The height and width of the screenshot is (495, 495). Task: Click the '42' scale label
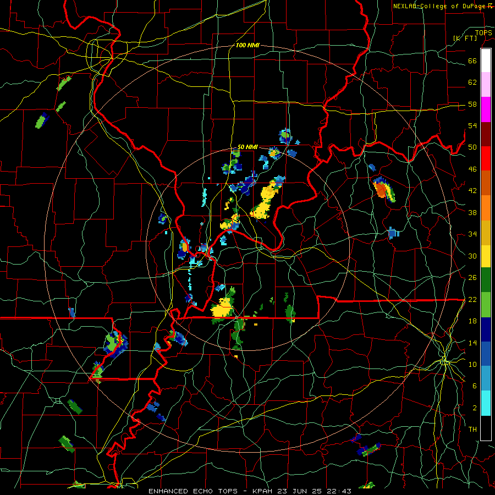[472, 191]
